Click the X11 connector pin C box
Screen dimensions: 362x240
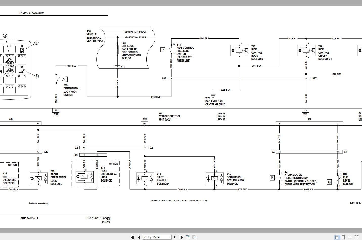pos(117,67)
